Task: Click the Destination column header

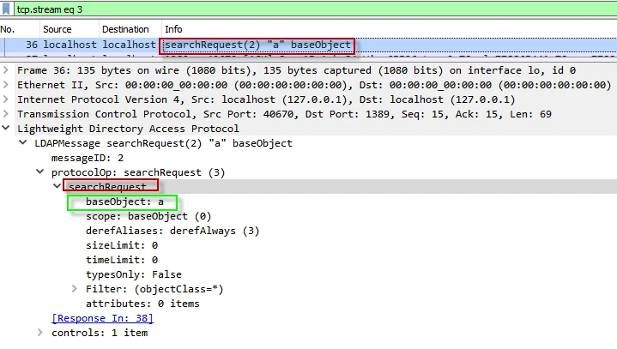Action: coord(124,29)
